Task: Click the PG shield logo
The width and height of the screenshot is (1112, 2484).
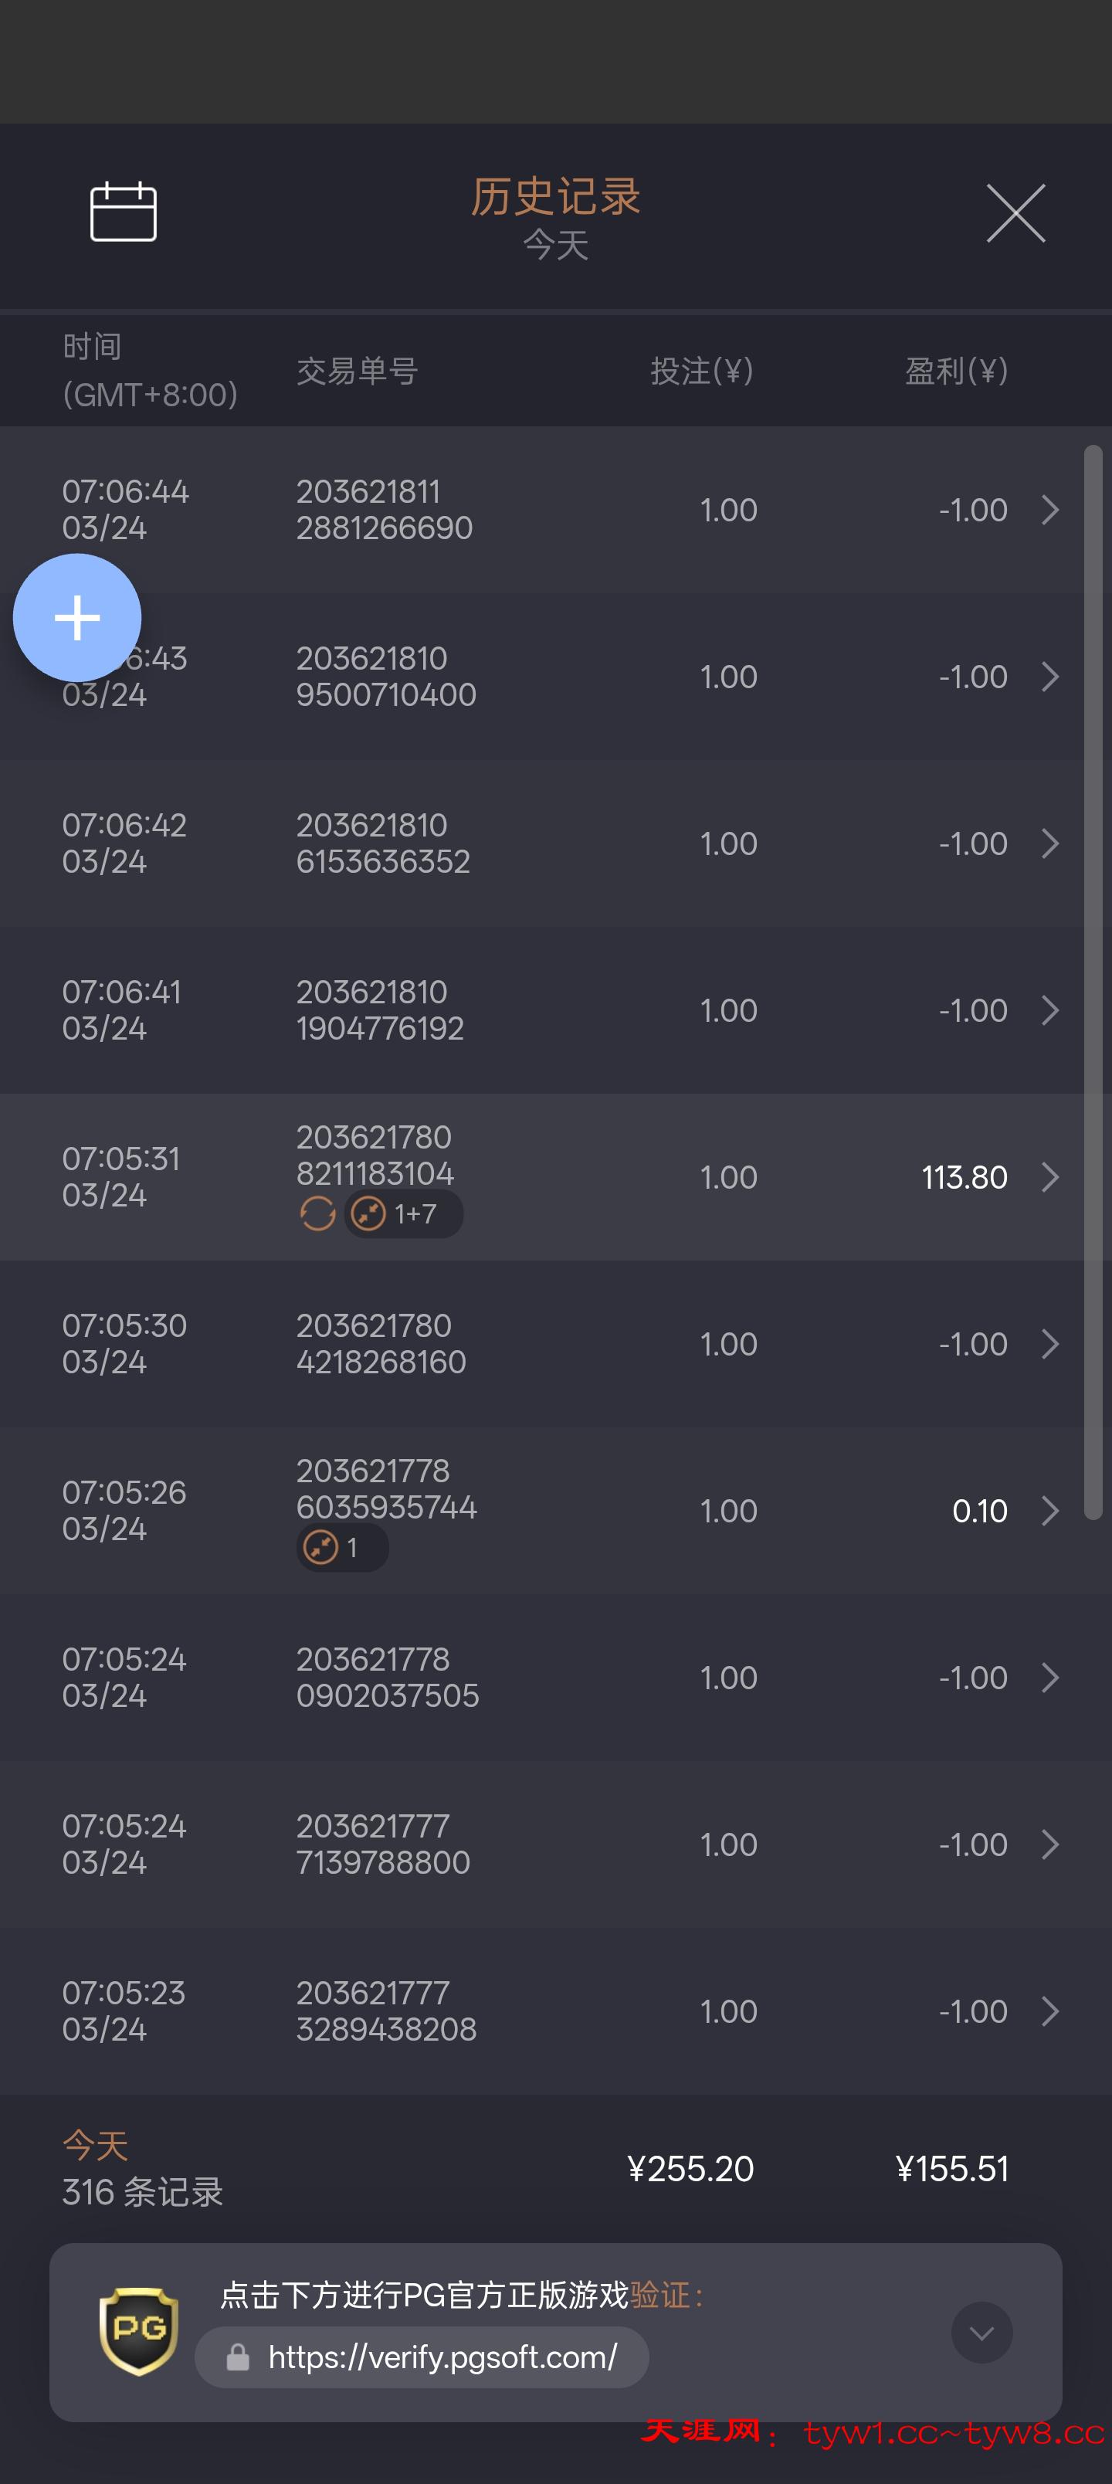Action: point(139,2330)
